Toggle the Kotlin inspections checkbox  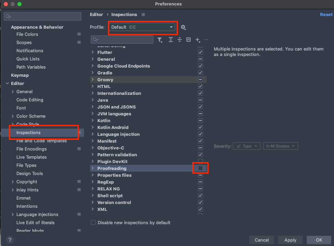200,120
